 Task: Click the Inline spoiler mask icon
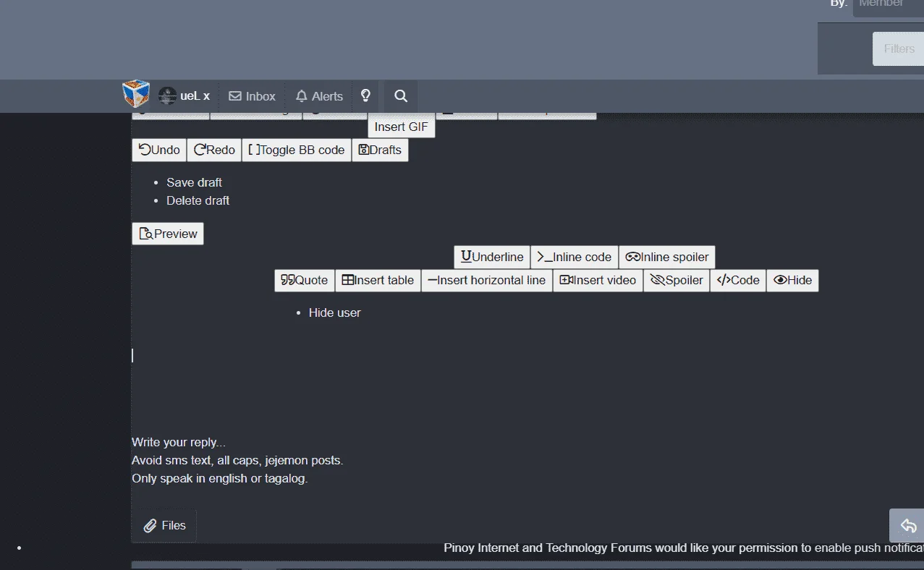click(x=633, y=257)
